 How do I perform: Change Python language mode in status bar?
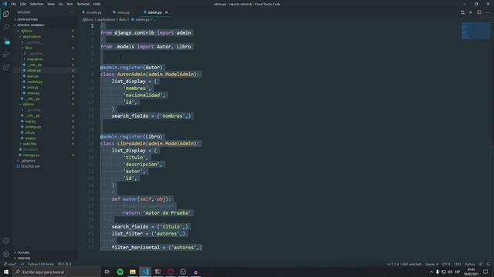pyautogui.click(x=470, y=264)
